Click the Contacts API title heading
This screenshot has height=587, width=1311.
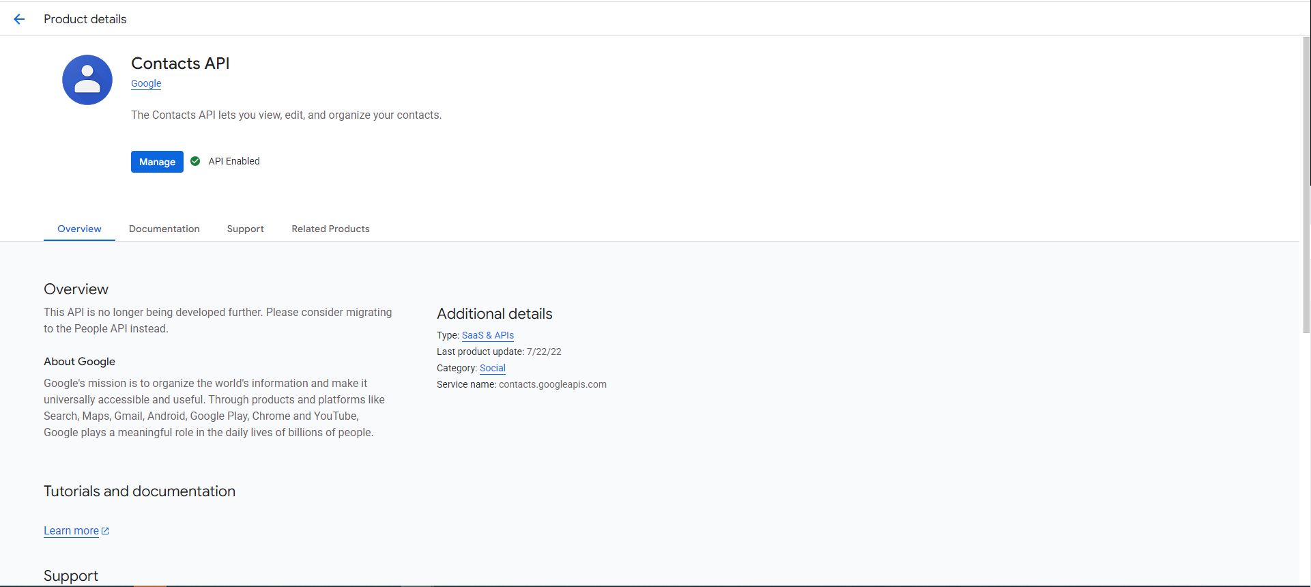[180, 63]
